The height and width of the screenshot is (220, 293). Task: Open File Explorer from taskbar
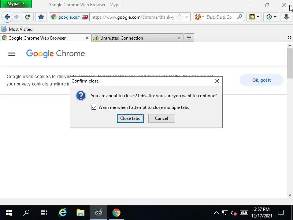(x=81, y=213)
